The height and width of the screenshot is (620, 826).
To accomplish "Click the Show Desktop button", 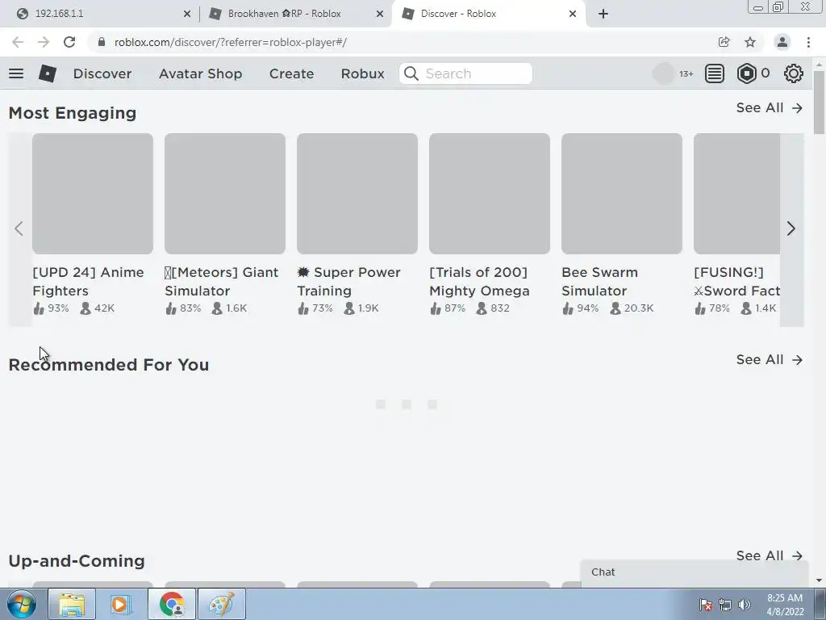I will pyautogui.click(x=820, y=604).
